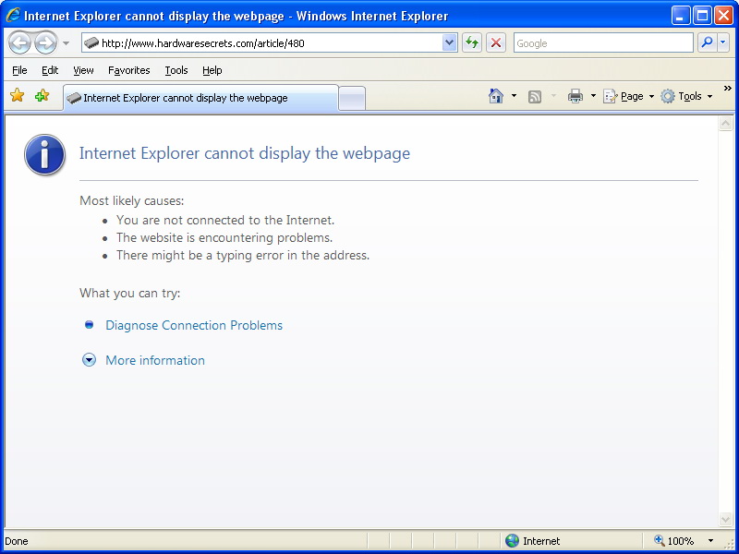Open the gear Tools toolbar menu
This screenshot has height=554, width=739.
pos(686,96)
